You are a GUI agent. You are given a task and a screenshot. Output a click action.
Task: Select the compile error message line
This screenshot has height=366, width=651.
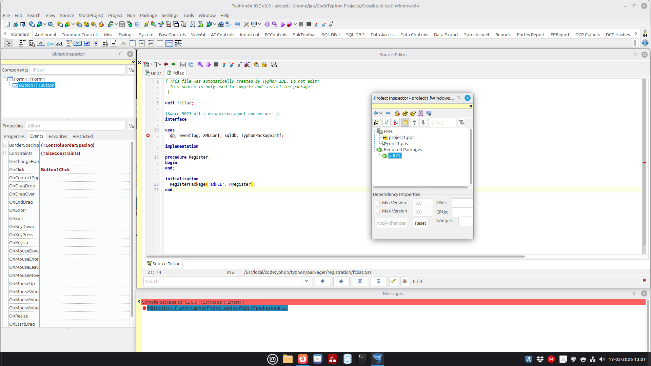[217, 308]
